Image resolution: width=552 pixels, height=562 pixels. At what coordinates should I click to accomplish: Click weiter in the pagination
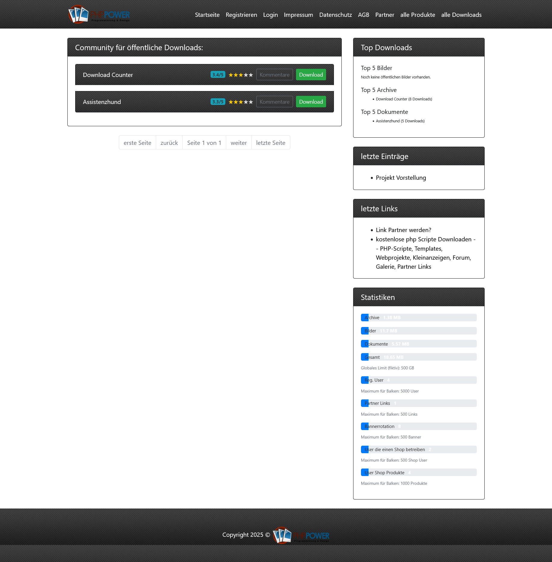[x=239, y=143]
